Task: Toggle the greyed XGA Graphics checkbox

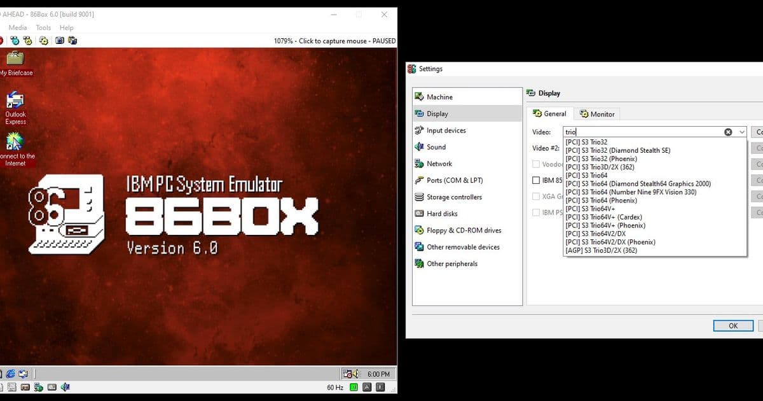Action: (x=536, y=196)
